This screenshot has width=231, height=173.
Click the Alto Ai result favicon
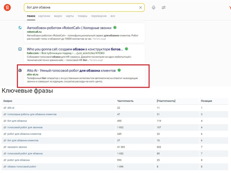(x=20, y=71)
